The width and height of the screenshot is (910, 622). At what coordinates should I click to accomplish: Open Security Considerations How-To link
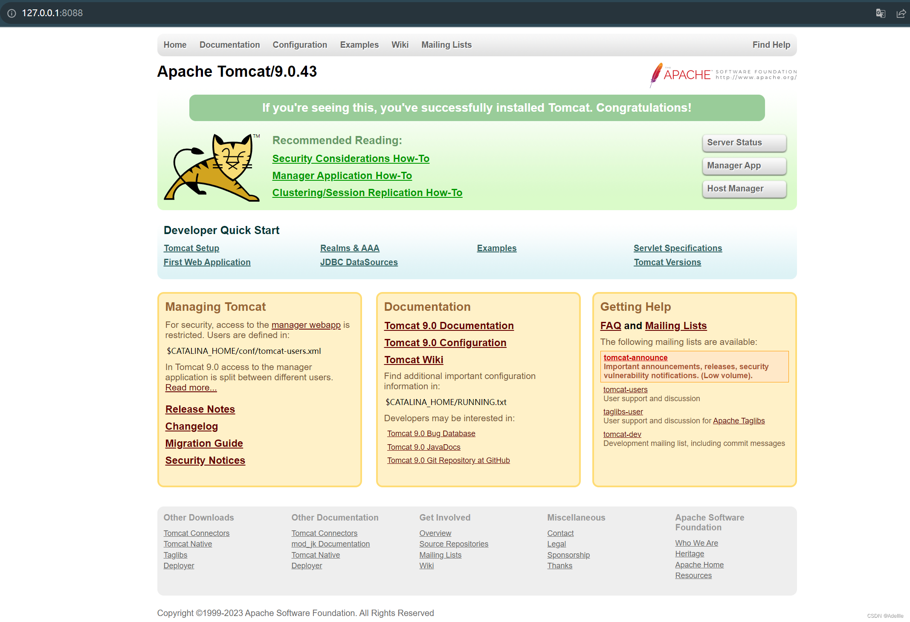[351, 159]
